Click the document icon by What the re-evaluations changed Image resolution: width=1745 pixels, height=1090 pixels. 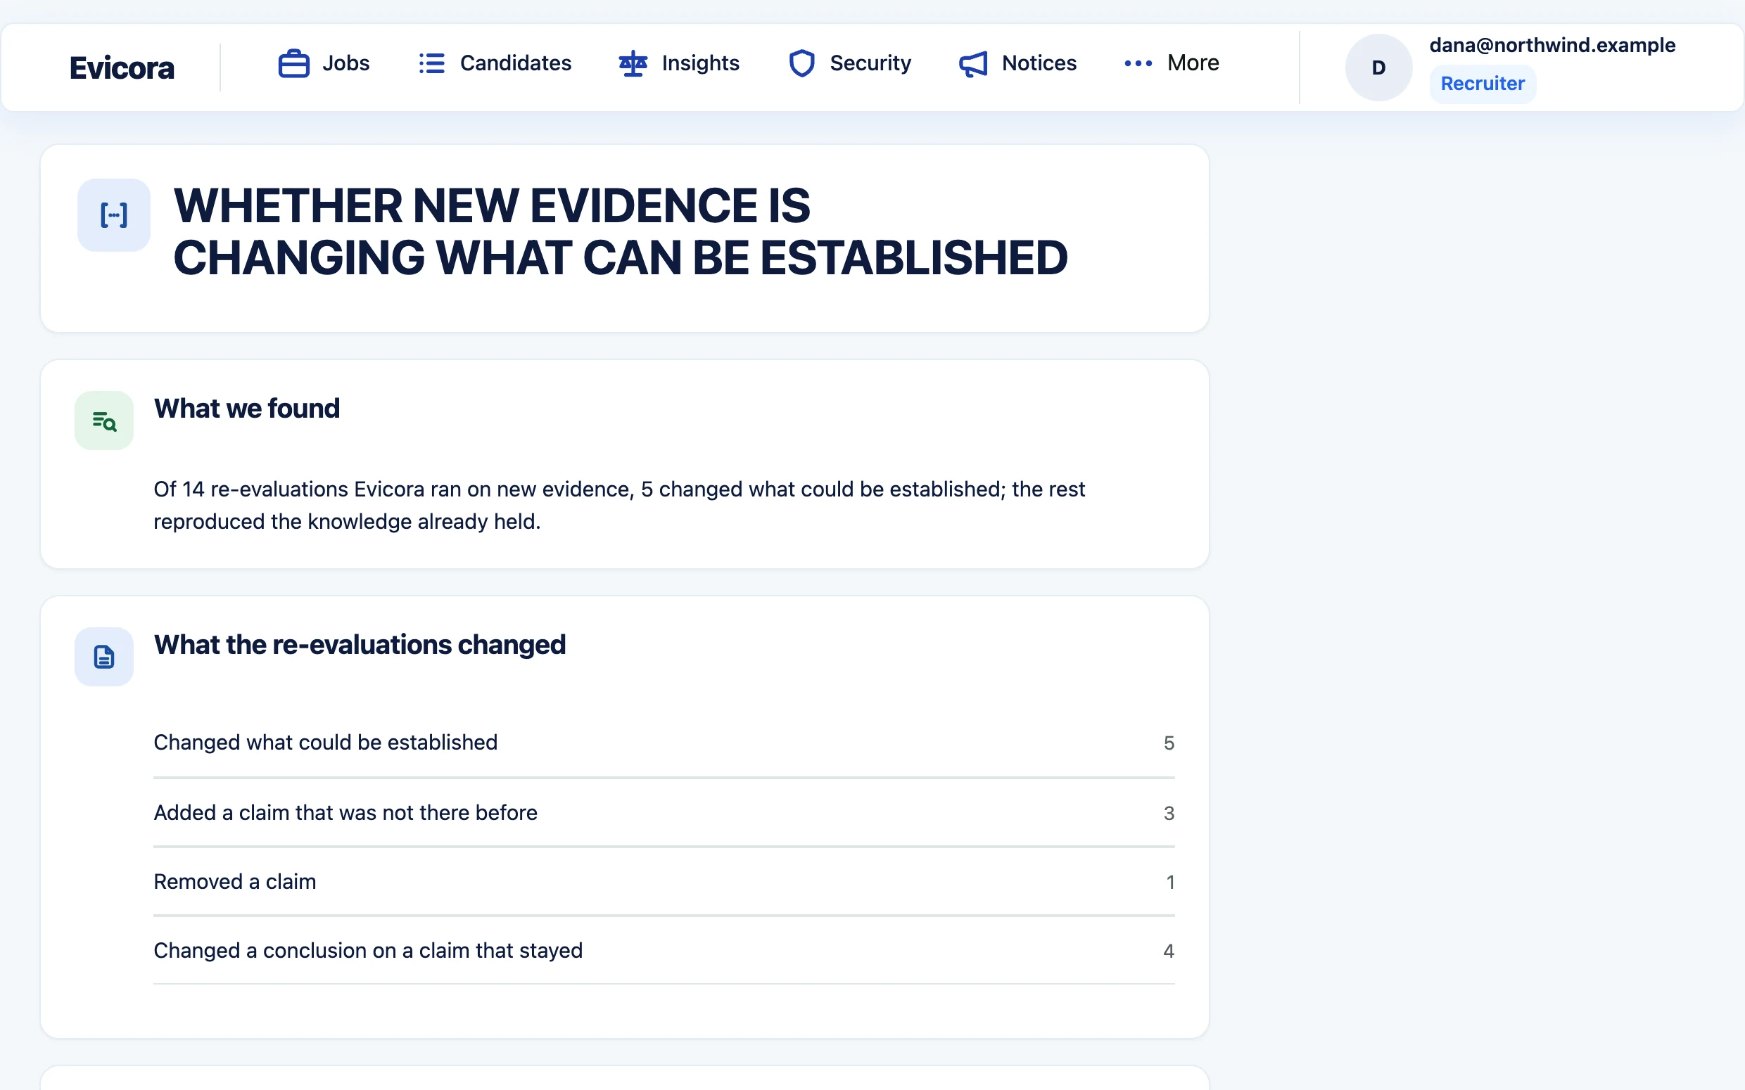click(x=104, y=657)
